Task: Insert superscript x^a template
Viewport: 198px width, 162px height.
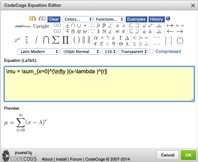Action: [x=17, y=40]
